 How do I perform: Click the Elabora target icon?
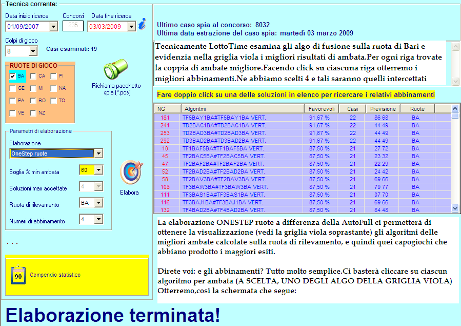[131, 172]
